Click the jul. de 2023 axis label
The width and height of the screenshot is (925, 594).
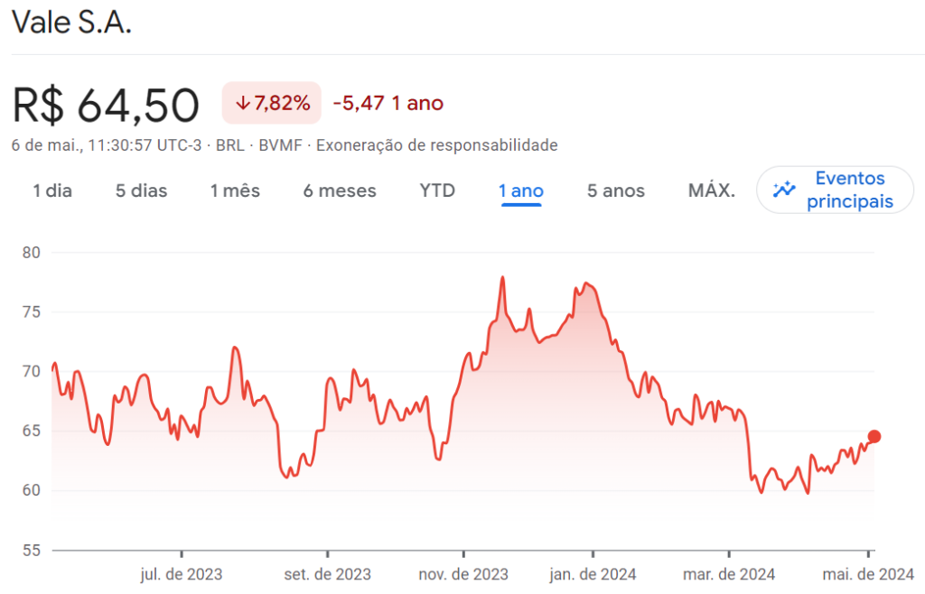(181, 574)
